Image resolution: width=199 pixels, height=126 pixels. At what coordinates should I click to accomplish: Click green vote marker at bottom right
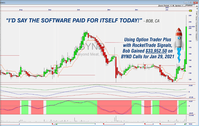(185, 124)
